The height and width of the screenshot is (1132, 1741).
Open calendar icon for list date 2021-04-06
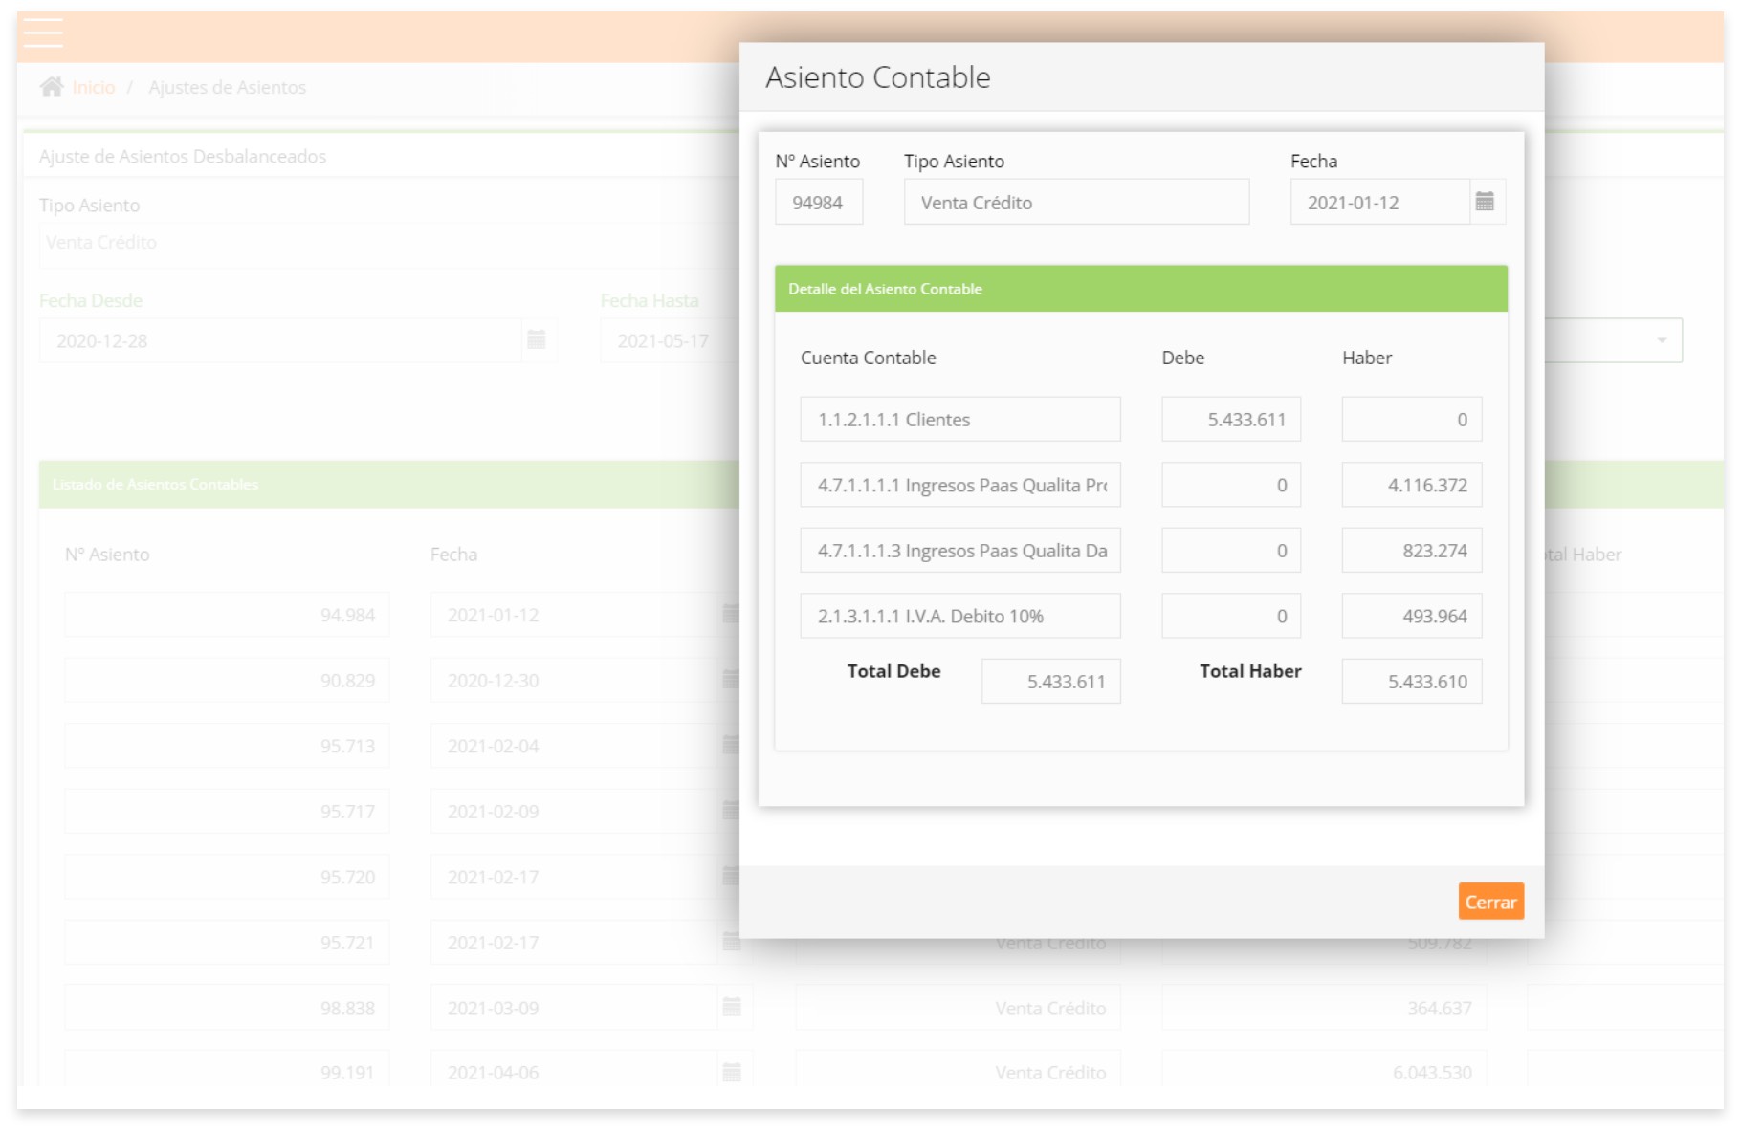tap(732, 1072)
